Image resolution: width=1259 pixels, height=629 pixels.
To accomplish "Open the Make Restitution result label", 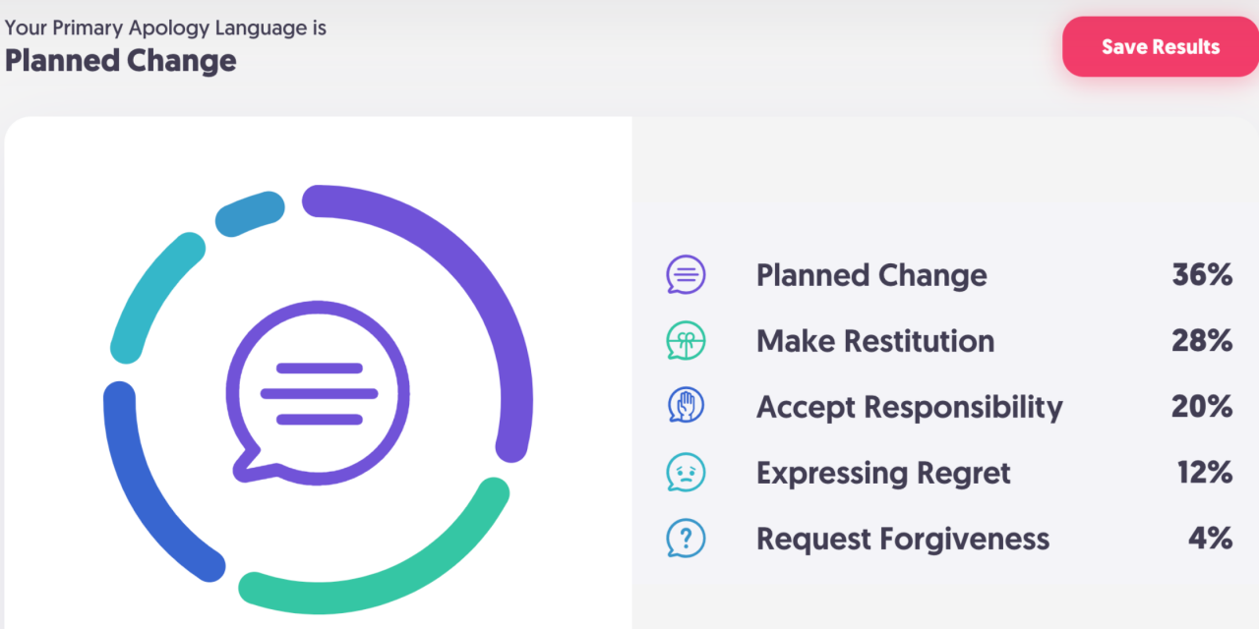I will pyautogui.click(x=875, y=341).
